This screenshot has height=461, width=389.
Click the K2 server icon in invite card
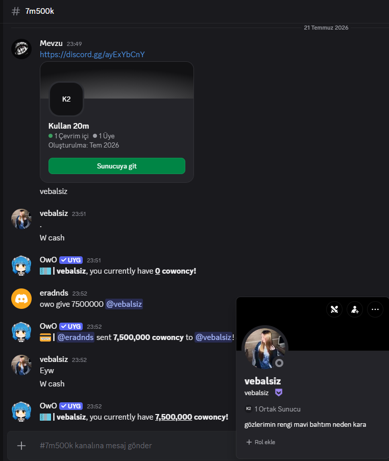coord(66,99)
